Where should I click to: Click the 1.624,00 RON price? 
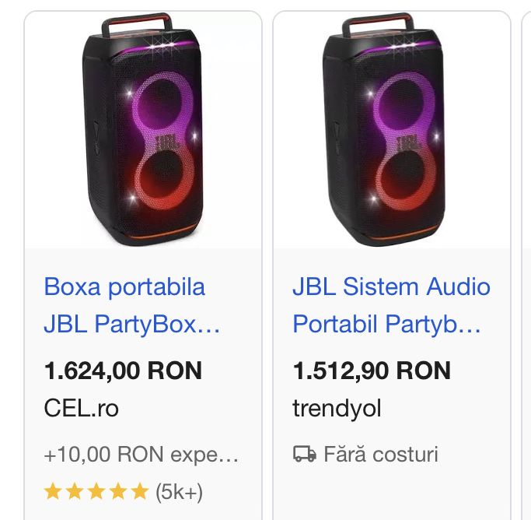[123, 371]
